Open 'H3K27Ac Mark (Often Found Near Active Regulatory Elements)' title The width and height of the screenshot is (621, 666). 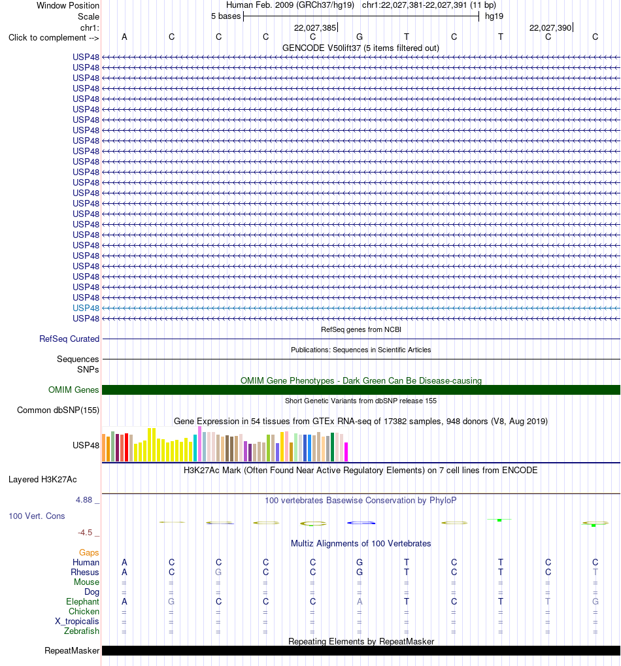tap(361, 470)
